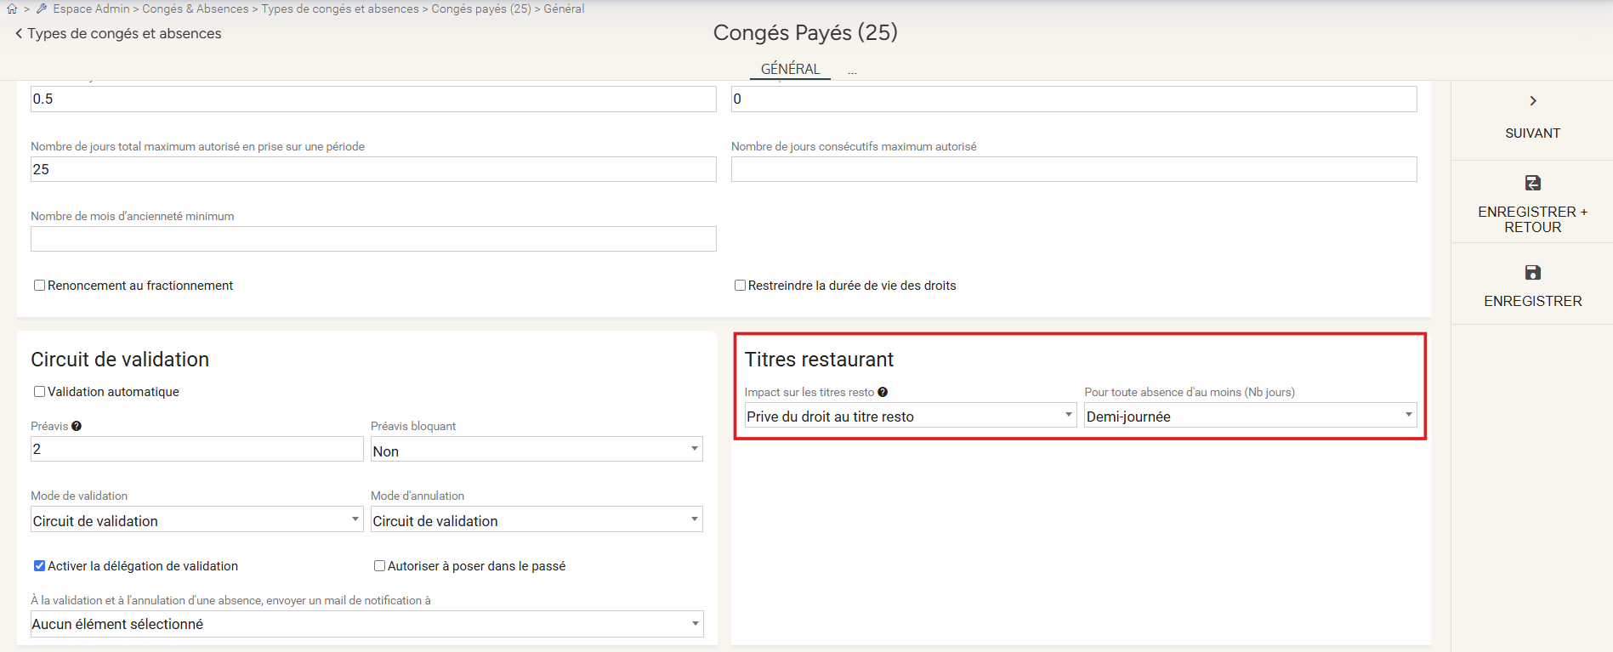The width and height of the screenshot is (1613, 652).
Task: Toggle Validation automatique checkbox
Action: (x=39, y=392)
